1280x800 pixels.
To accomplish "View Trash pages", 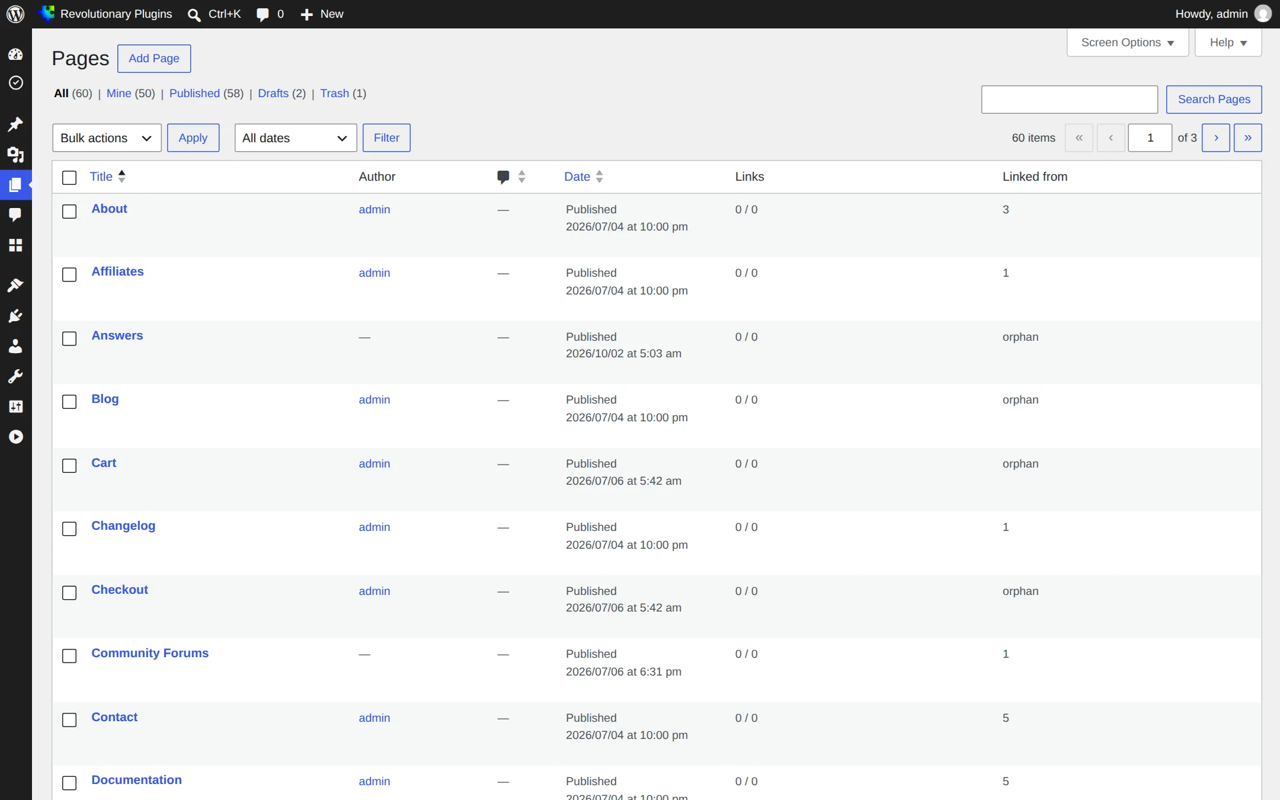I will tap(334, 93).
